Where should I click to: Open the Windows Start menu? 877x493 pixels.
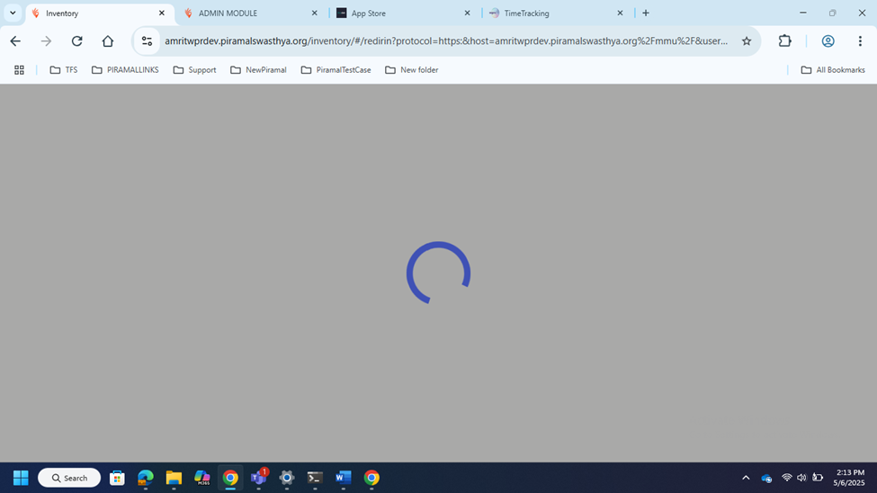21,478
